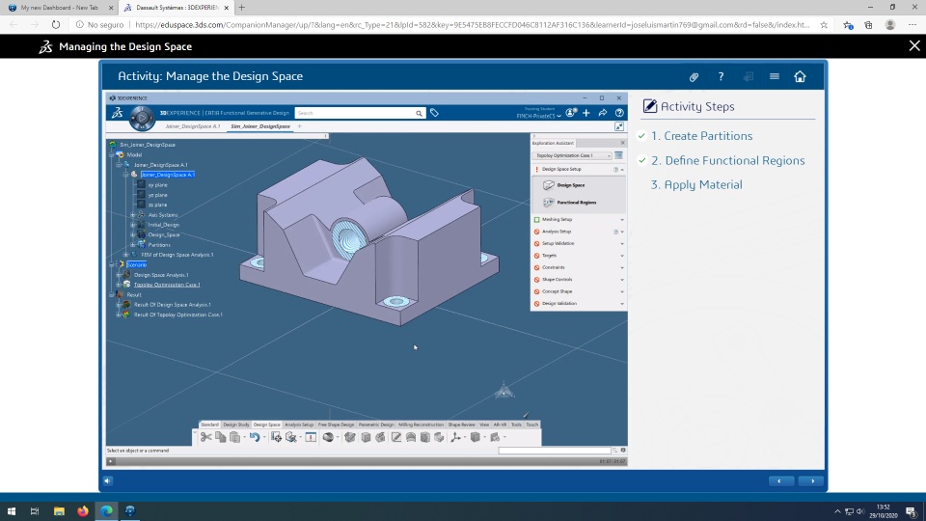
Task: Expand the Setup Validation section
Action: (622, 243)
